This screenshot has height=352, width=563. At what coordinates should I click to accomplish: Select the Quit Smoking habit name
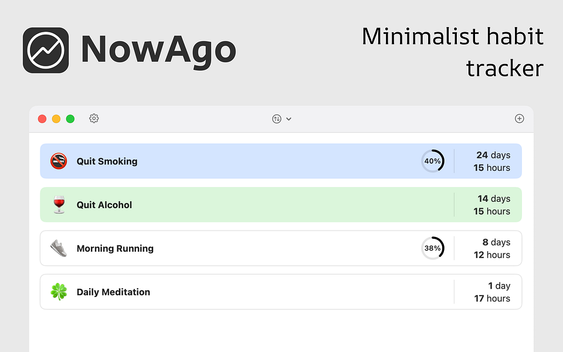coord(107,161)
